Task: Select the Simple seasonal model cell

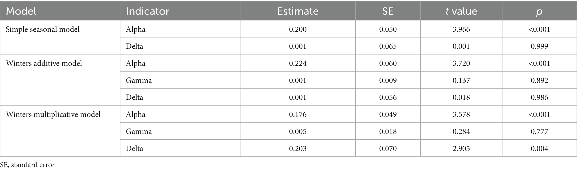Action: 43,29
